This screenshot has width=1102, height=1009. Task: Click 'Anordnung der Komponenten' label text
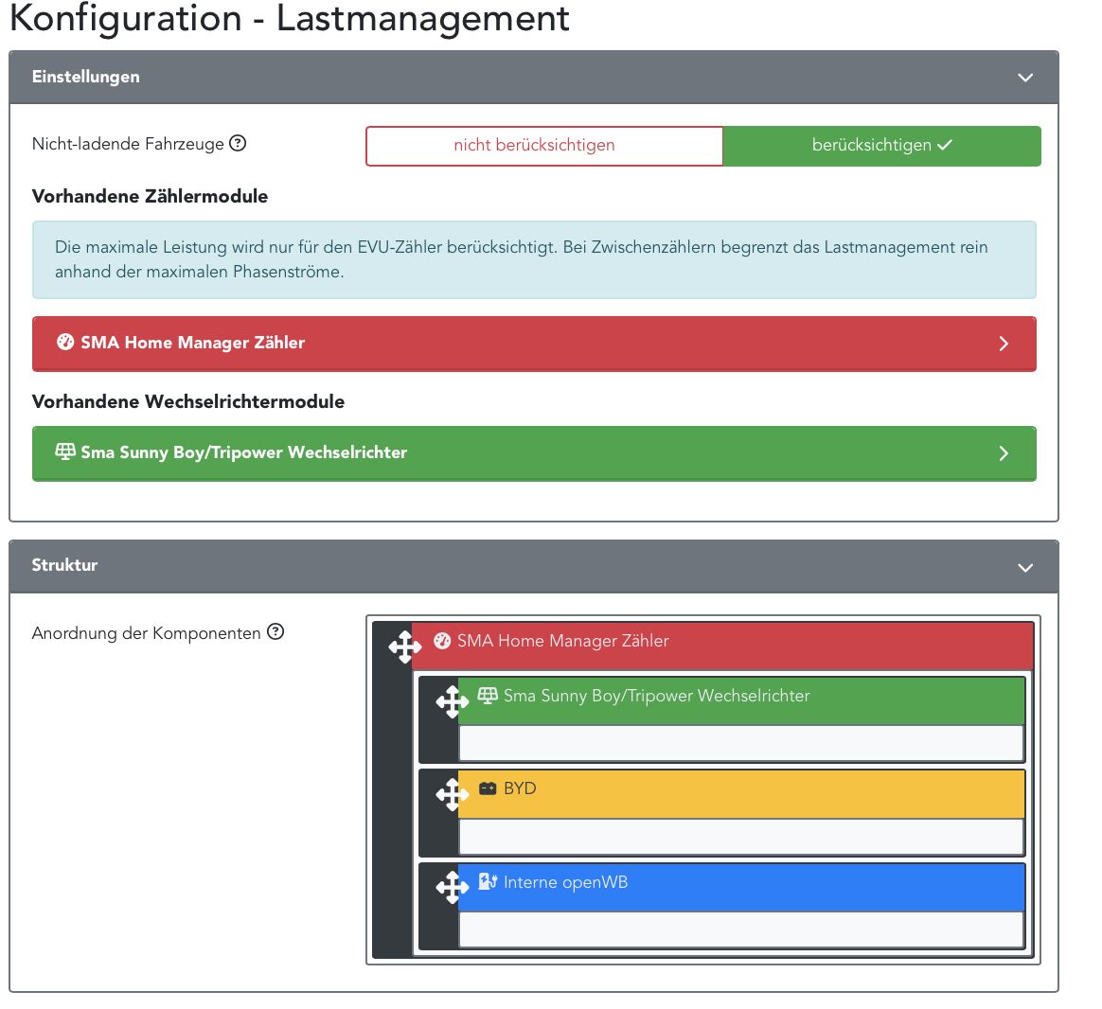146,633
